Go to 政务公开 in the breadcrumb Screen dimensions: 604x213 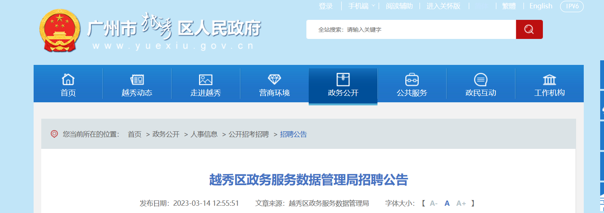tap(166, 134)
